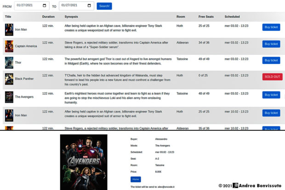
Task: Click The Avengers small poster thumbnail
Action: coord(9,97)
